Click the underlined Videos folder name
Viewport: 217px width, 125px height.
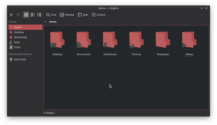[x=189, y=54]
